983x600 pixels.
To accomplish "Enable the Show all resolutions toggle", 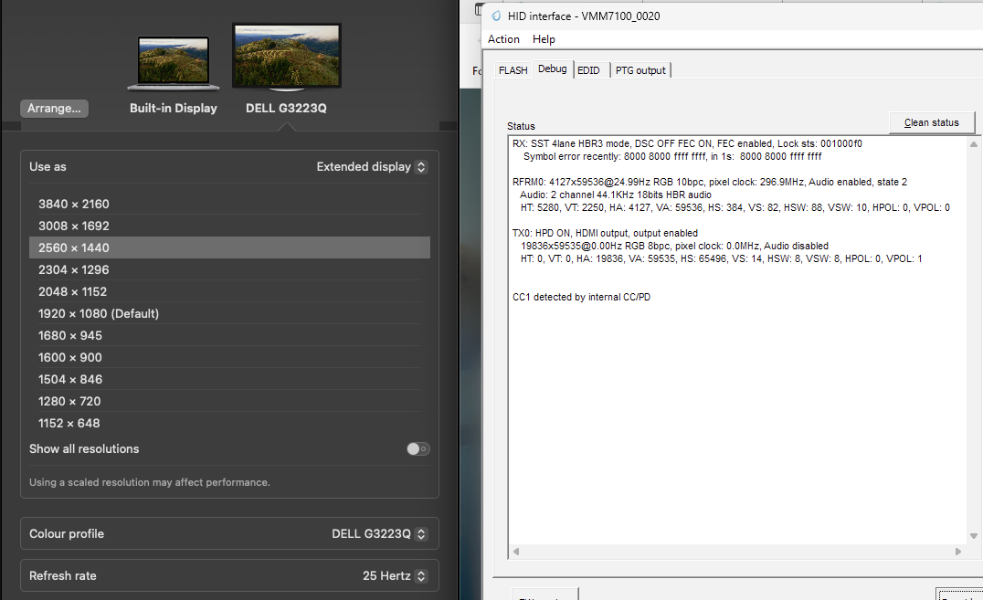I will (418, 448).
